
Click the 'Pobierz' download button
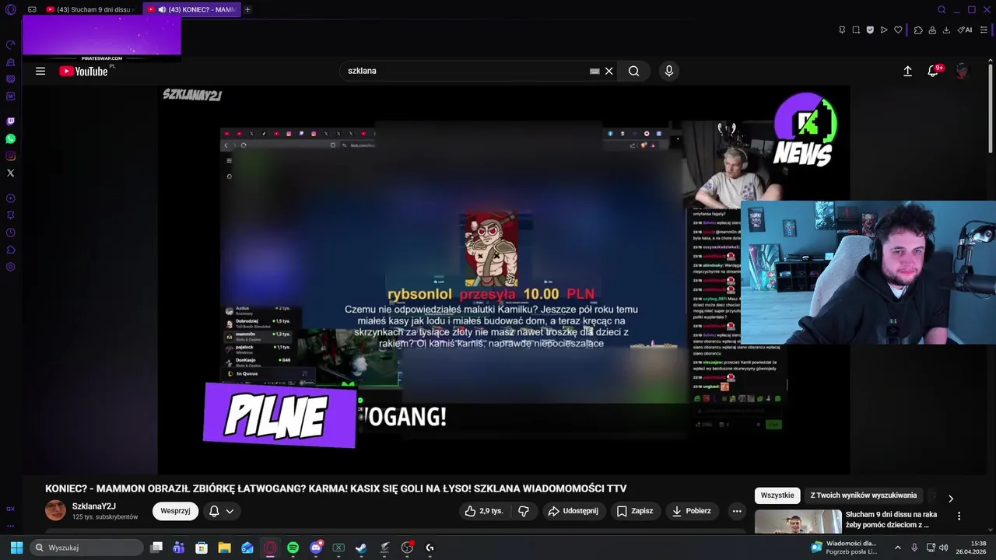[x=692, y=511]
